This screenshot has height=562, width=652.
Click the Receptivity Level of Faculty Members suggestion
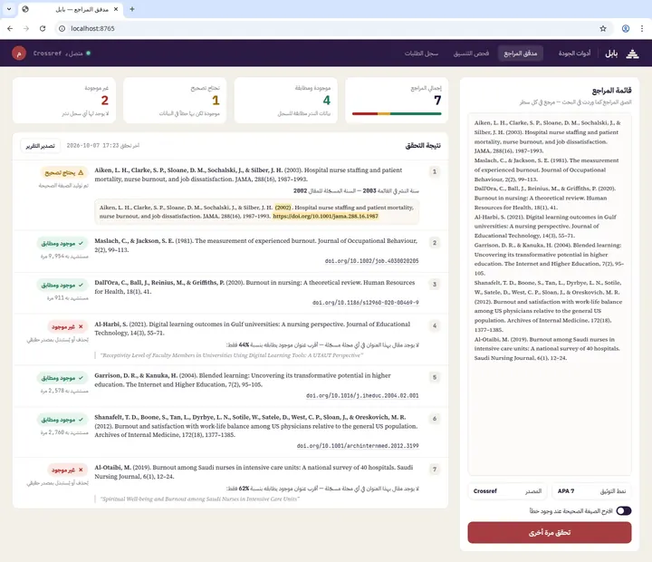pyautogui.click(x=232, y=355)
